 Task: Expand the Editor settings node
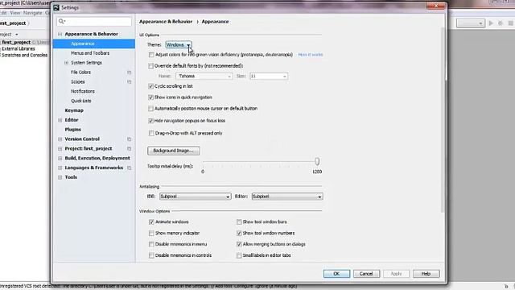coord(60,120)
